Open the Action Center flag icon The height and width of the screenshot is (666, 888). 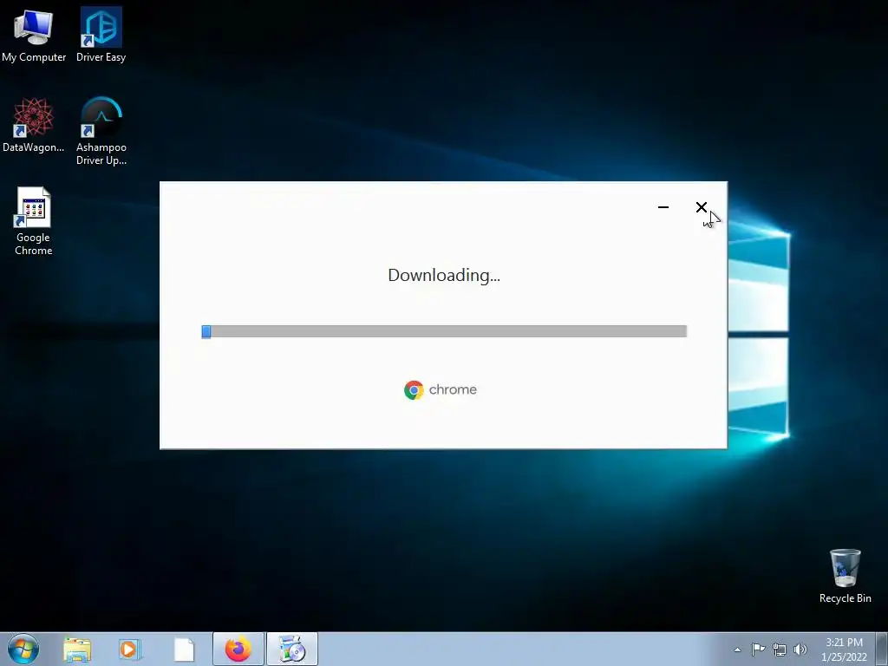pos(758,649)
